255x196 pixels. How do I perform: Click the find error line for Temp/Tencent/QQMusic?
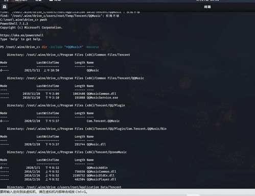(60, 16)
